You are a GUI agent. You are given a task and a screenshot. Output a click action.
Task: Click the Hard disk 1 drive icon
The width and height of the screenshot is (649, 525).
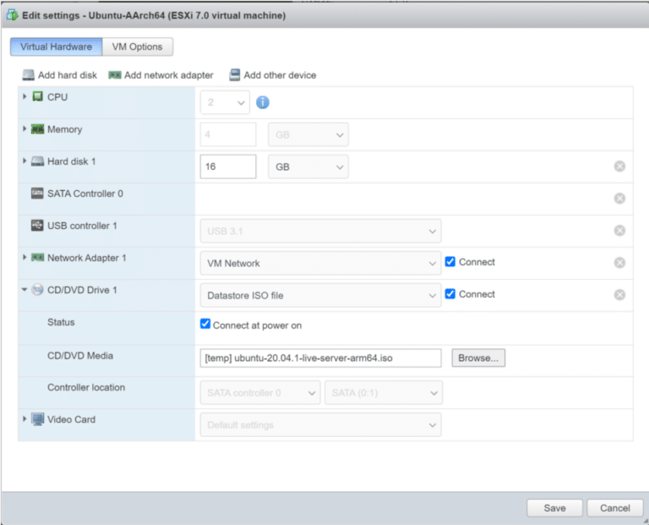pos(38,161)
